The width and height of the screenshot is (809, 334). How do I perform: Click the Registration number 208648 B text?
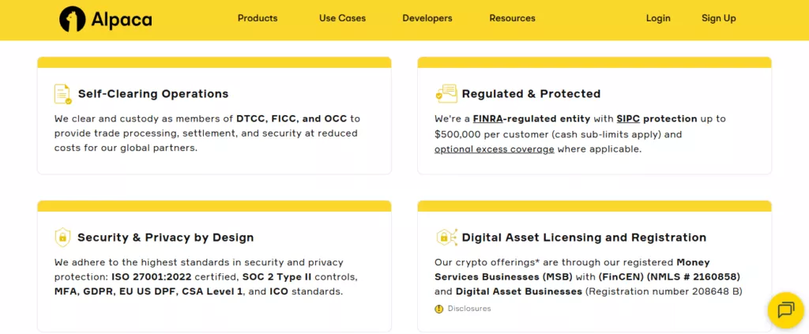pyautogui.click(x=664, y=291)
